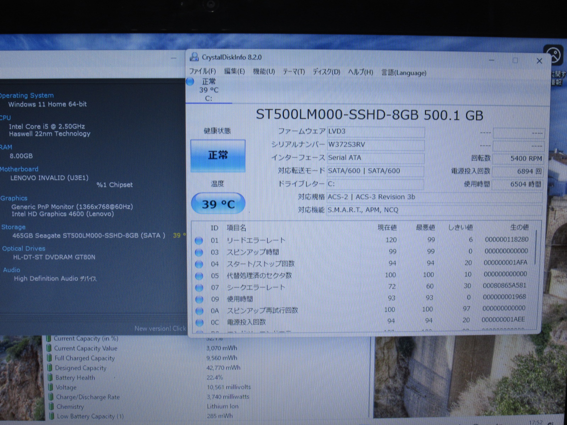Click the desktop icon at top right
Screen dimensions: 567x425
554,56
